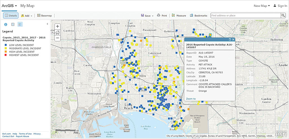This screenshot has height=139, width=289.
Task: Click the selected highlighted incident marker
Action: click(210, 35)
